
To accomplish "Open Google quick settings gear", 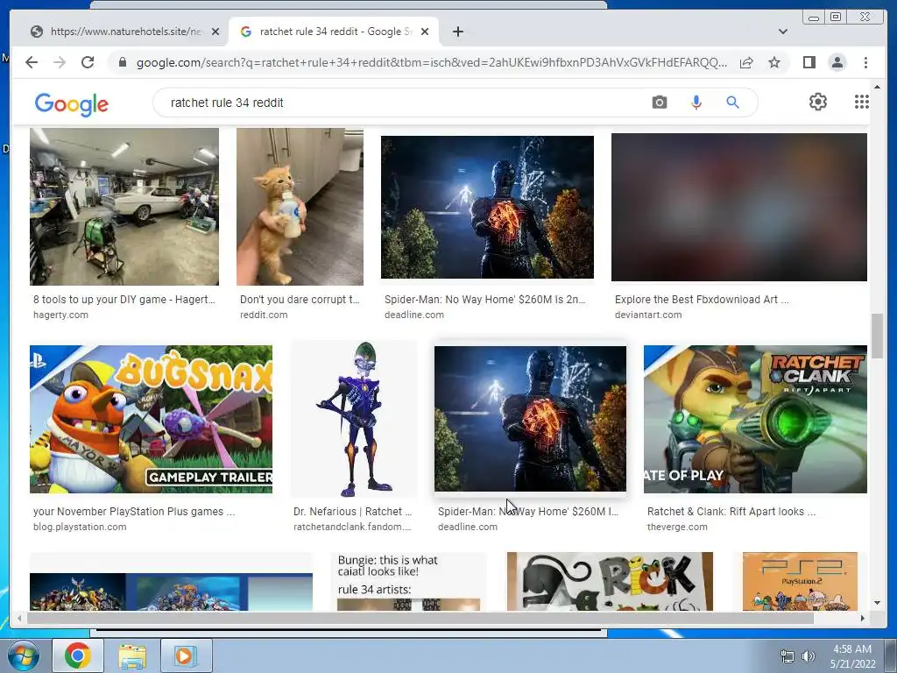I will [818, 102].
